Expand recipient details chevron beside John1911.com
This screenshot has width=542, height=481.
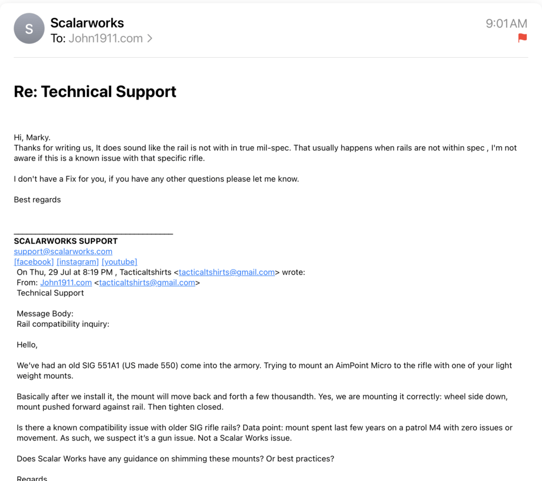point(150,38)
